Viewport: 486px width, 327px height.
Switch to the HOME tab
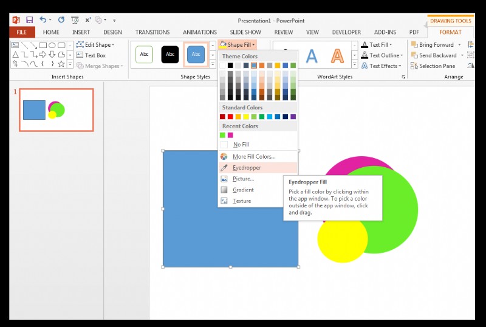point(51,32)
